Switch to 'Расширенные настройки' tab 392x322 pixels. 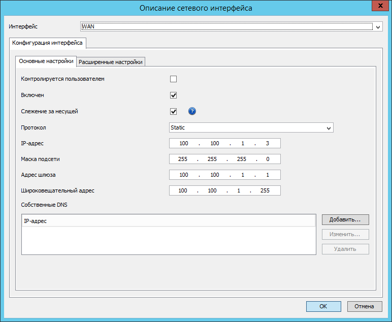click(111, 61)
